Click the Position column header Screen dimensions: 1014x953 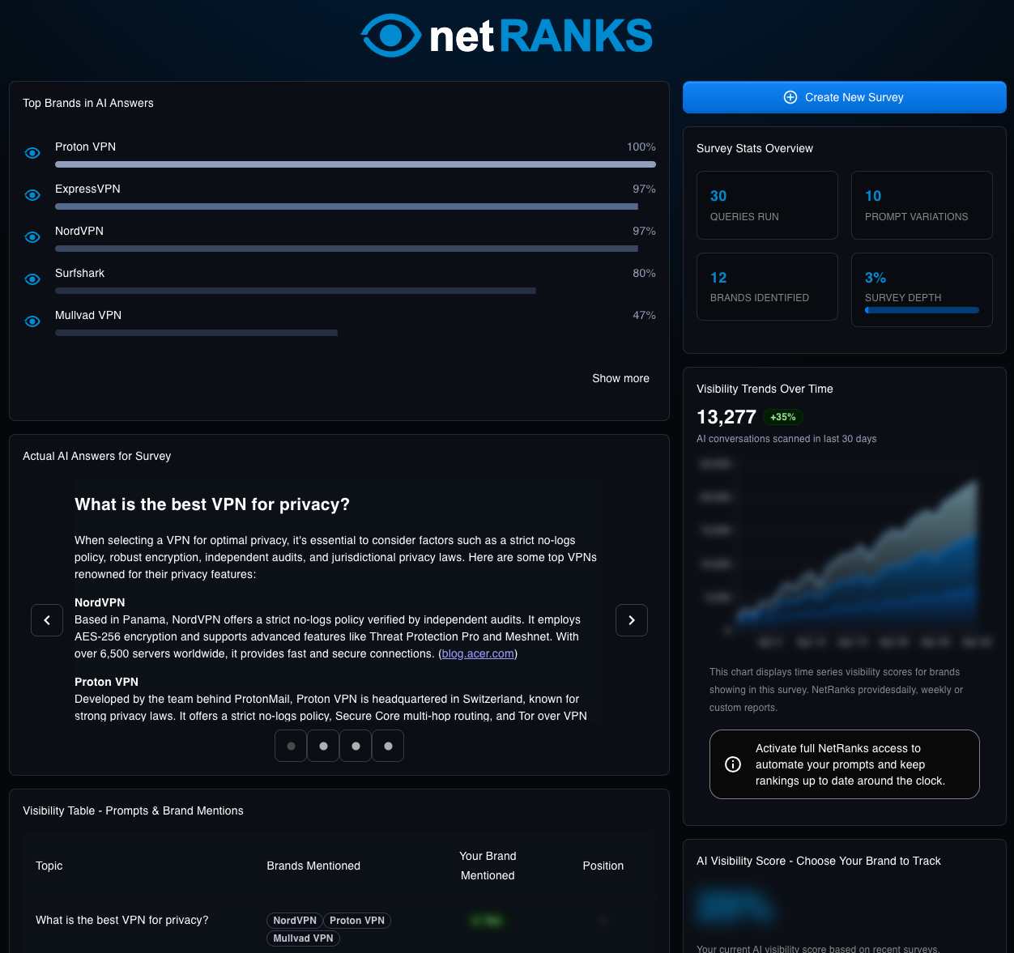tap(603, 866)
